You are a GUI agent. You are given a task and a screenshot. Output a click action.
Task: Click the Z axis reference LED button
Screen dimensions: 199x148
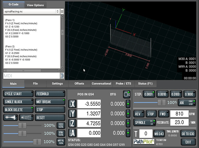128,123
